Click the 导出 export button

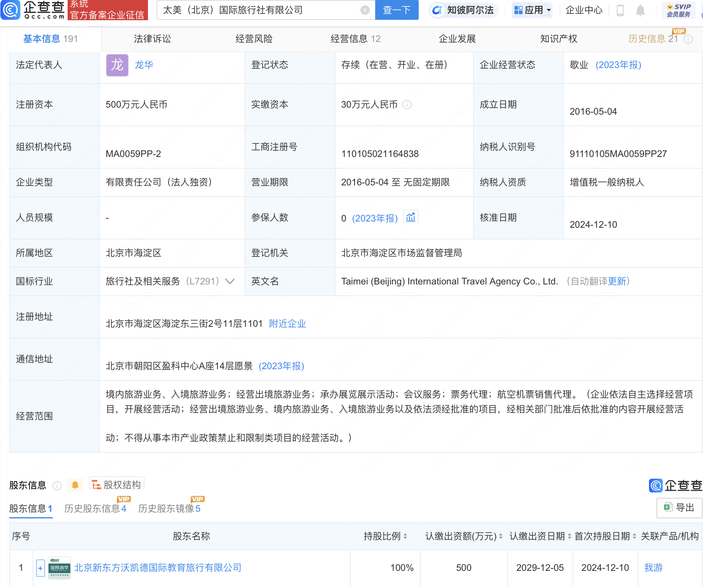pyautogui.click(x=679, y=508)
